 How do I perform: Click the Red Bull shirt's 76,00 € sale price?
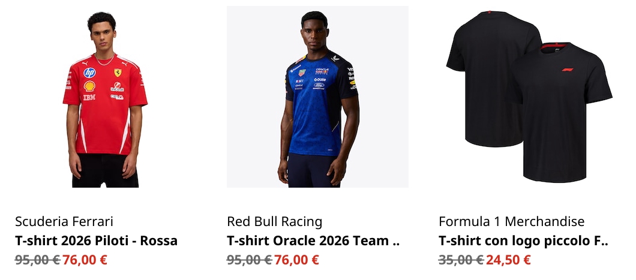(296, 260)
